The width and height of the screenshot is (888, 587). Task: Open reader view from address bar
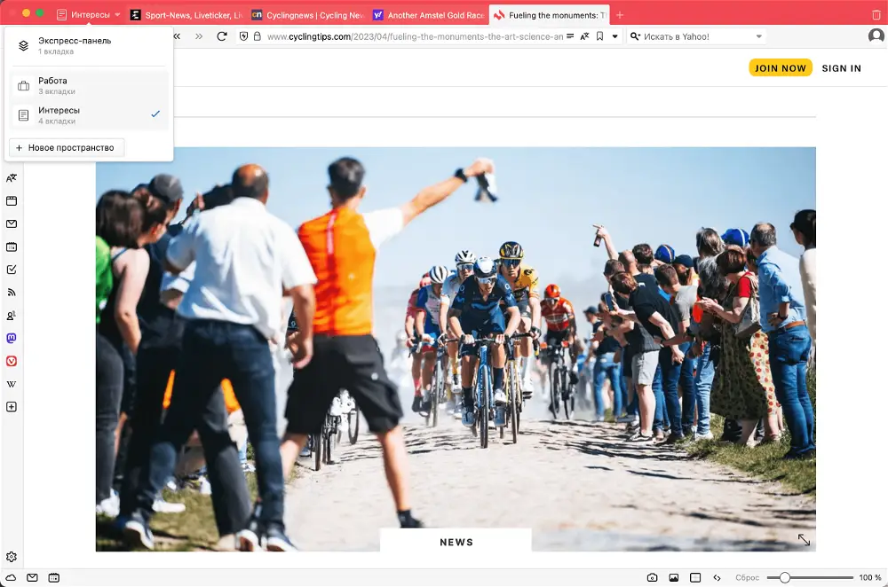pos(570,36)
